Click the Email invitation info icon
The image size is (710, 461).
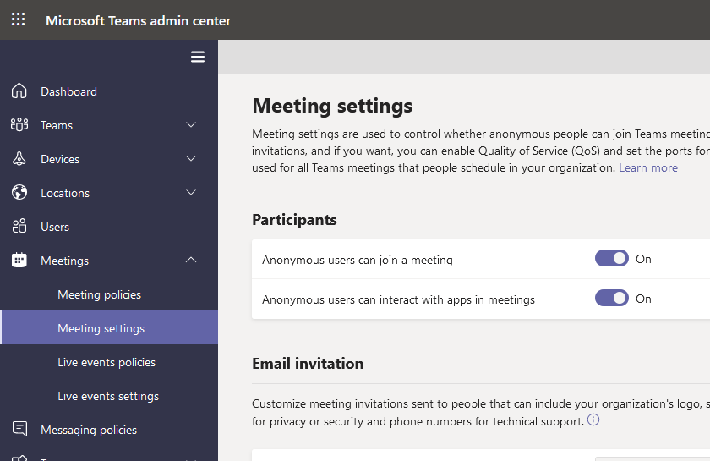coord(593,420)
